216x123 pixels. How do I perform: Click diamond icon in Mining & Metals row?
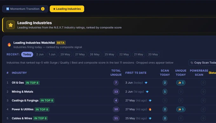pos(147,92)
